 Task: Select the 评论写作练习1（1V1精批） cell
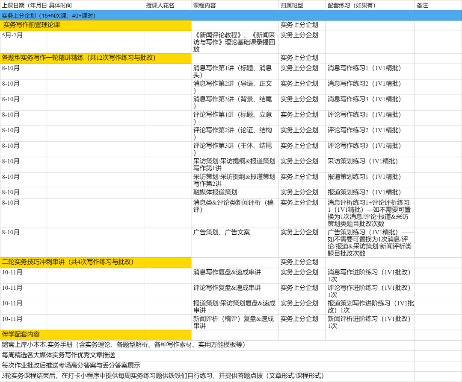click(x=370, y=118)
